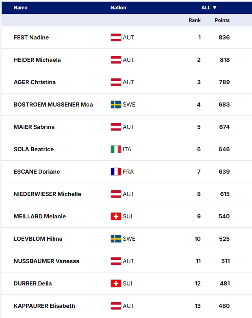Open HEIDER Michaela athlete profile
This screenshot has height=318, width=252.
pyautogui.click(x=37, y=60)
